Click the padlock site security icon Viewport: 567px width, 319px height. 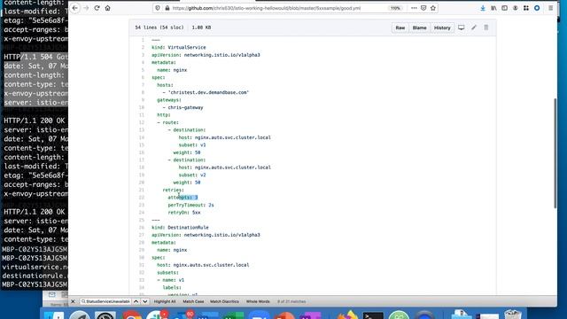pyautogui.click(x=167, y=8)
